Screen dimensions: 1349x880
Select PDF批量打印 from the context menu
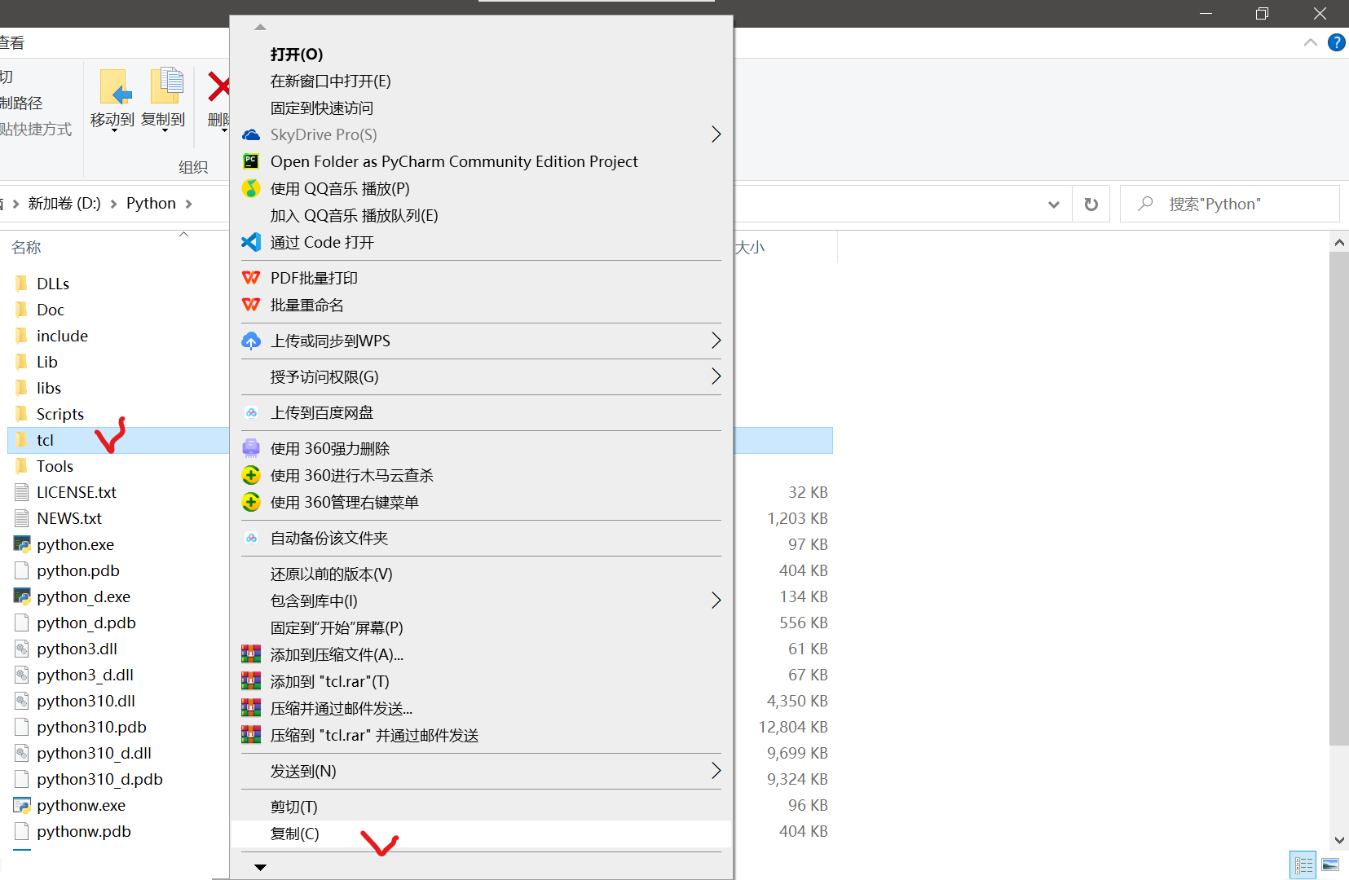point(314,278)
